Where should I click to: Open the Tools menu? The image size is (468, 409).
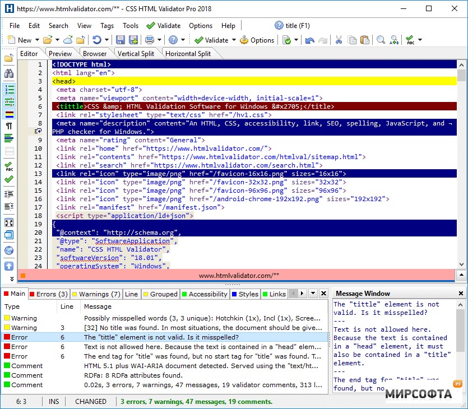coord(131,26)
